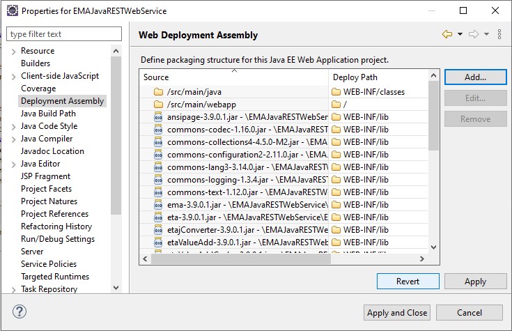
Task: Click the etajConverter-3.9.0.1.jar jar icon
Action: click(x=158, y=230)
